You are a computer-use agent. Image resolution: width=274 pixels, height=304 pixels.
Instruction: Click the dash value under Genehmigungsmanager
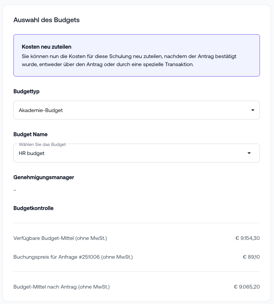[15, 190]
